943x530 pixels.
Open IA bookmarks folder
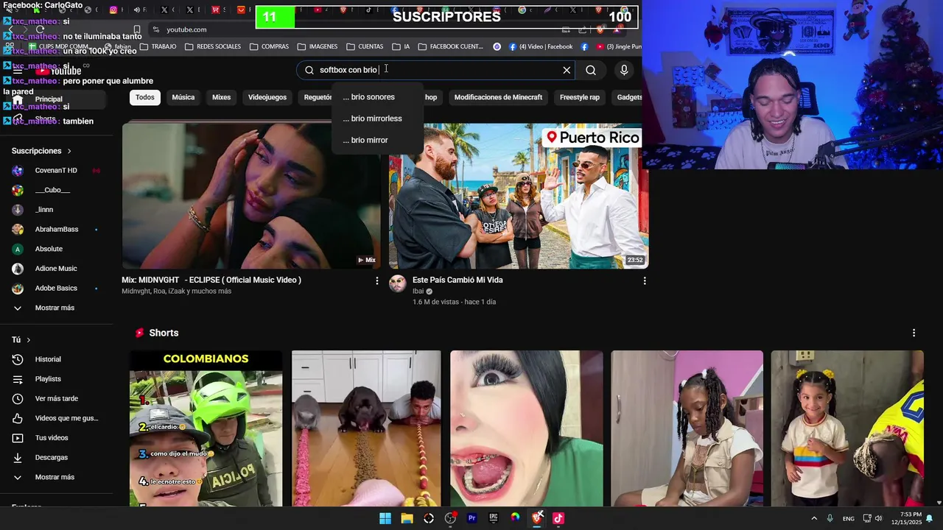click(401, 46)
